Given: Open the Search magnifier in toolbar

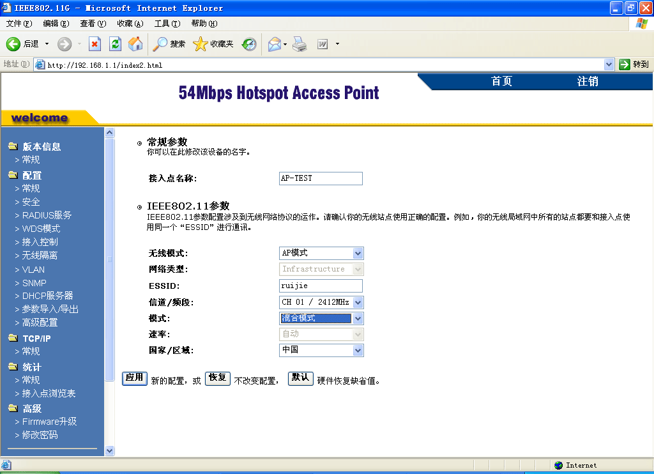Looking at the screenshot, I should pos(160,44).
